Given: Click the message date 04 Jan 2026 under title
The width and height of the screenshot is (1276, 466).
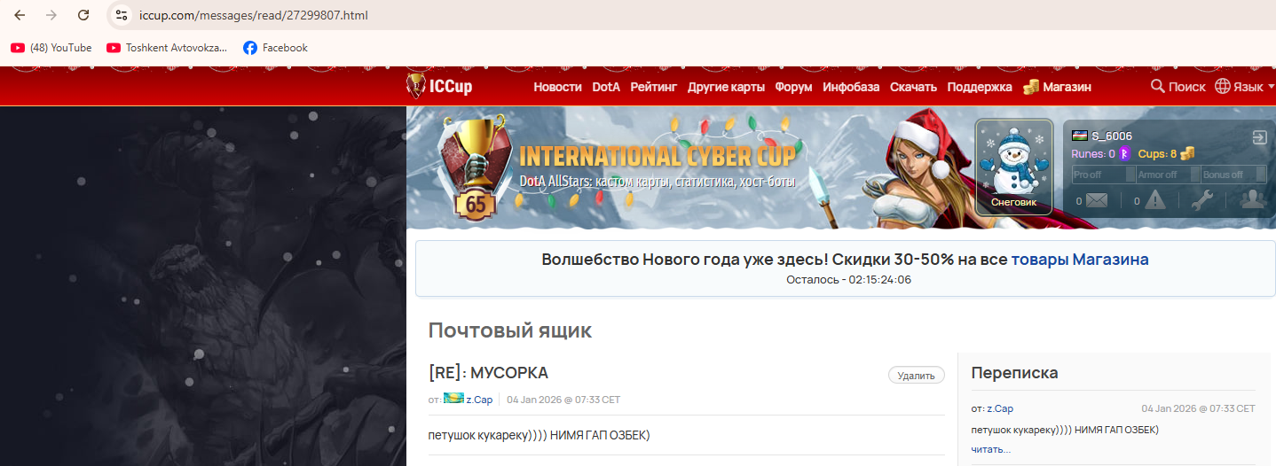Looking at the screenshot, I should (x=563, y=400).
